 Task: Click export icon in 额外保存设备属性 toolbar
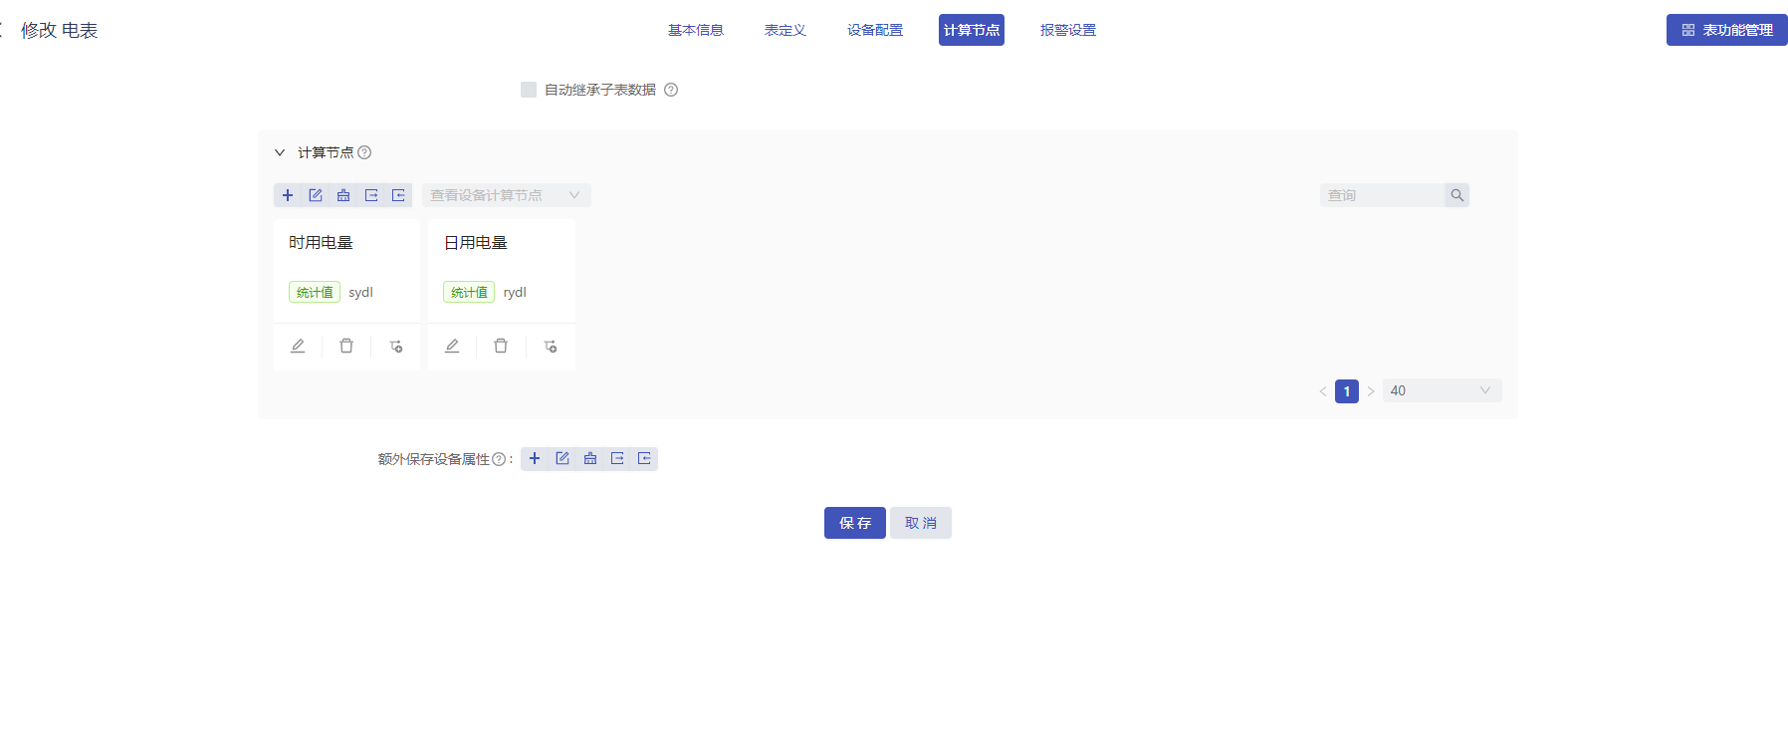click(617, 458)
